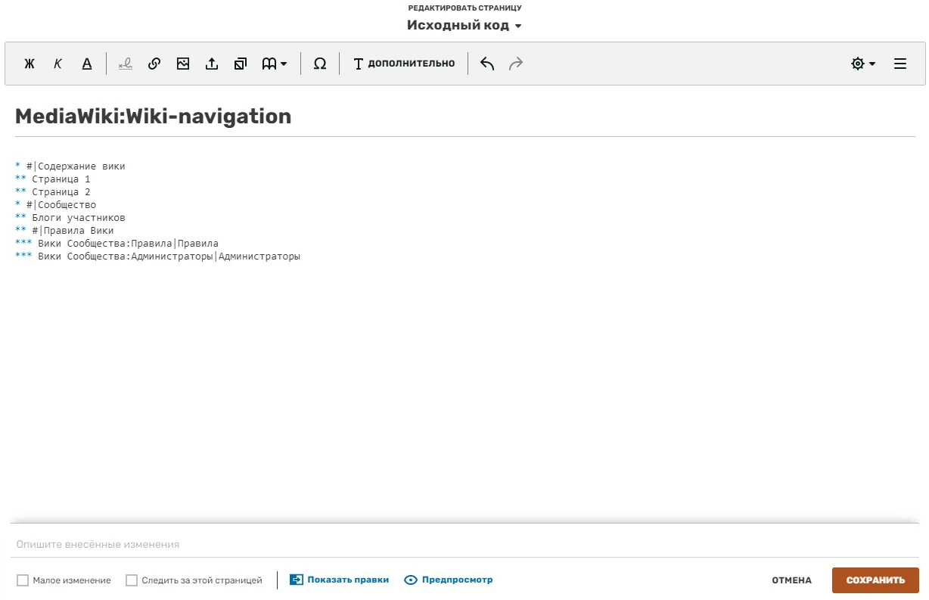Insert a link using chain icon

tap(154, 64)
